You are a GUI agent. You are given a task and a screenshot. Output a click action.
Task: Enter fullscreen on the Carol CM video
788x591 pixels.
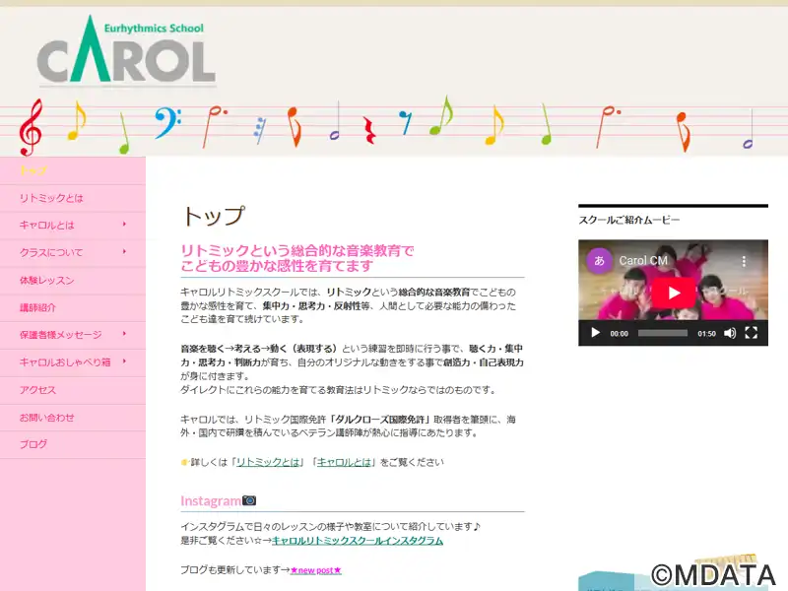coord(751,333)
